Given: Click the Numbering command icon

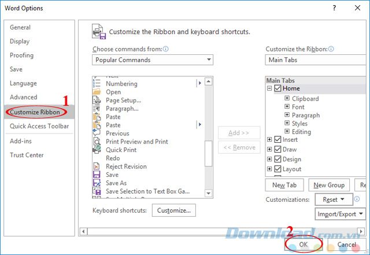Looking at the screenshot, I should point(97,84).
